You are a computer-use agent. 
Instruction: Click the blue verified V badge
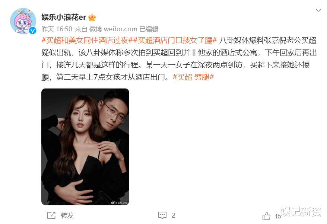(32, 31)
